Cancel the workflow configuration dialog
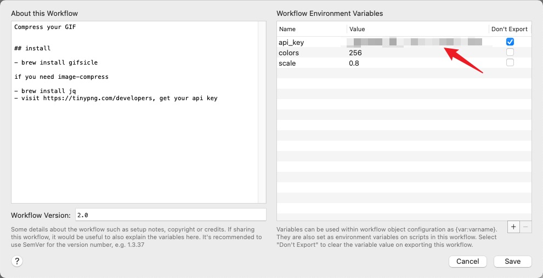The width and height of the screenshot is (543, 278). [x=468, y=262]
